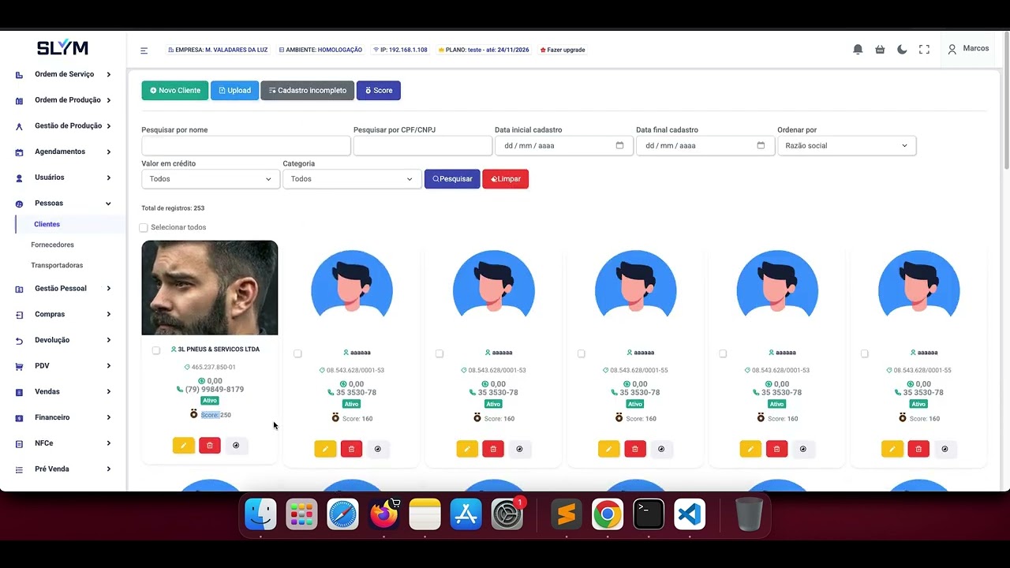1010x568 pixels.
Task: Click the NFCe sidebar icon
Action: pyautogui.click(x=19, y=444)
